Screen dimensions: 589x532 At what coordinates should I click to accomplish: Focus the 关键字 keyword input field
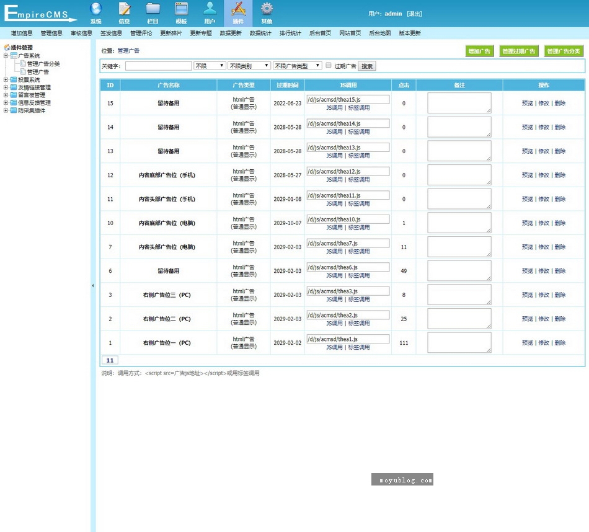(x=159, y=66)
